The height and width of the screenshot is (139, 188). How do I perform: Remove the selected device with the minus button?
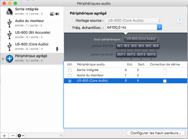[x=13, y=136]
